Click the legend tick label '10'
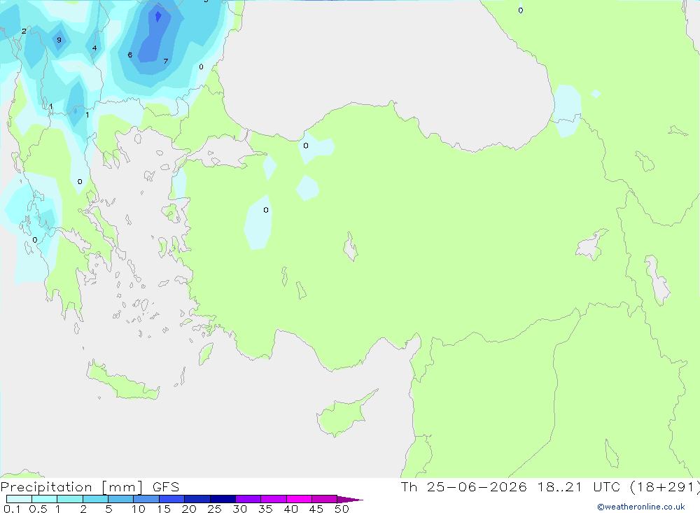The image size is (700, 513). point(139,509)
